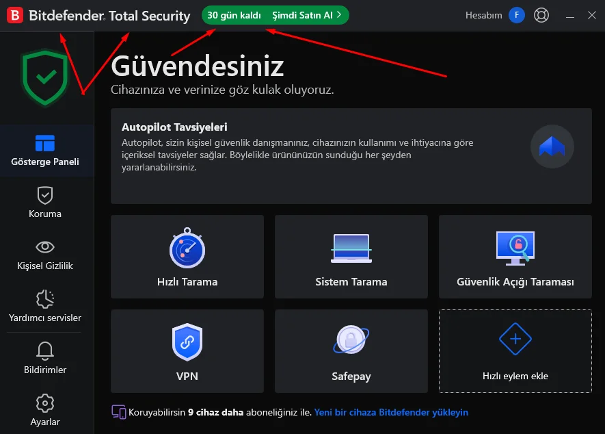This screenshot has width=605, height=434.
Task: View the Bildirimler label
Action: (45, 370)
